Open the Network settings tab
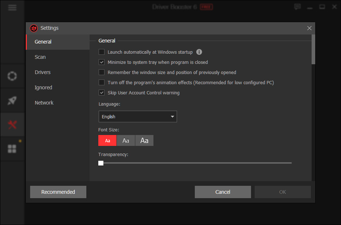341x225 pixels. tap(58, 103)
